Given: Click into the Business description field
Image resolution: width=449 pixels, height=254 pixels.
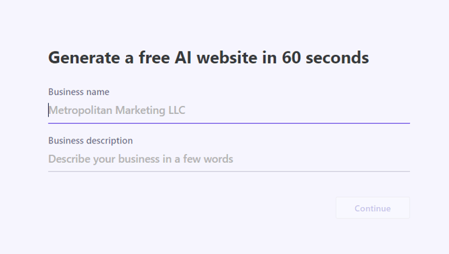Looking at the screenshot, I should 229,159.
